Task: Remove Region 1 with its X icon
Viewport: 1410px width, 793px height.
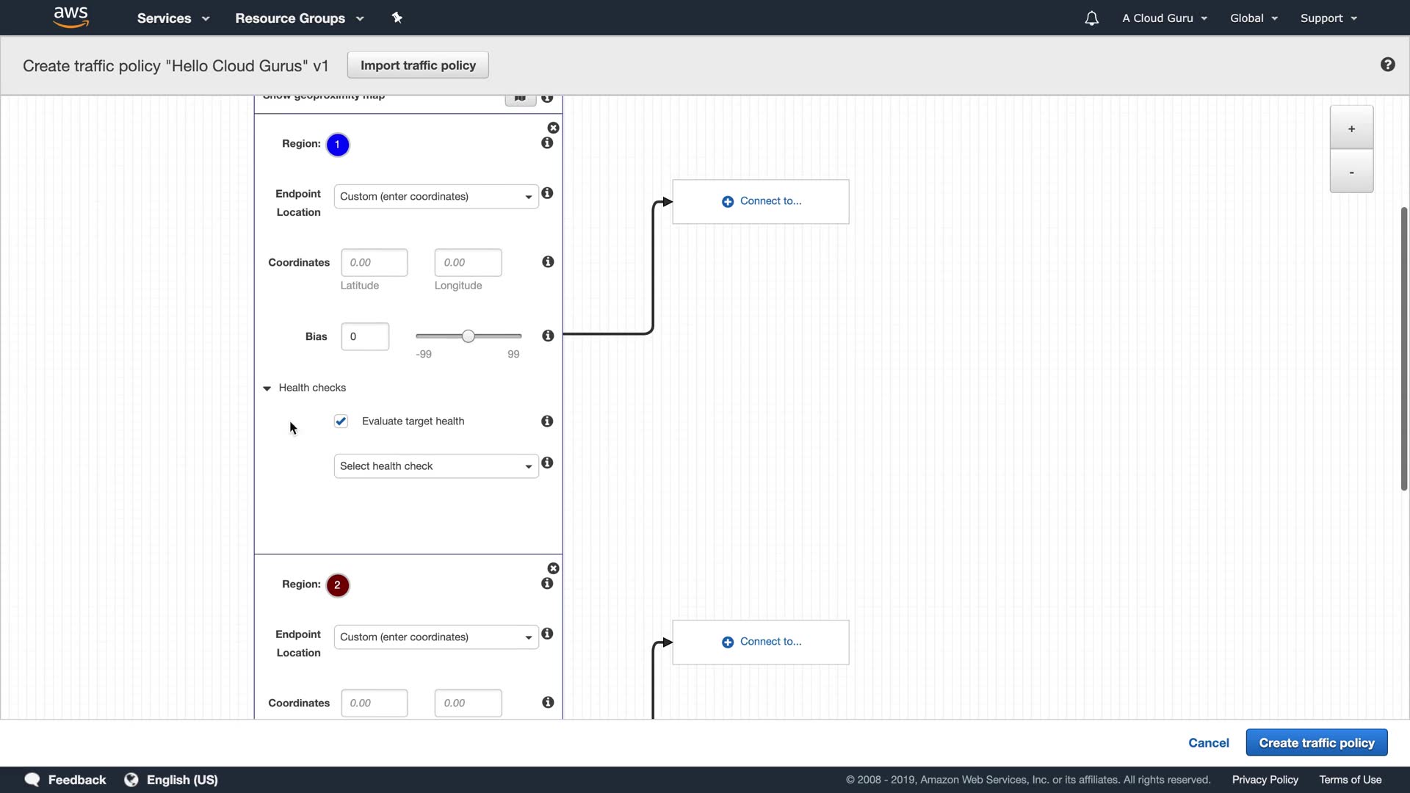Action: tap(553, 128)
